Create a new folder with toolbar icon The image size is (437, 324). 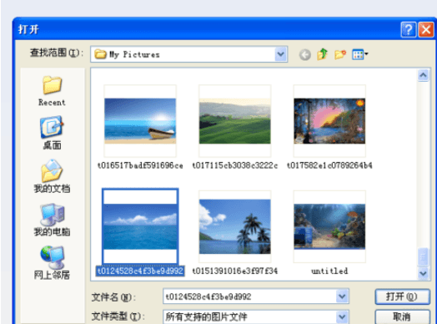point(340,54)
